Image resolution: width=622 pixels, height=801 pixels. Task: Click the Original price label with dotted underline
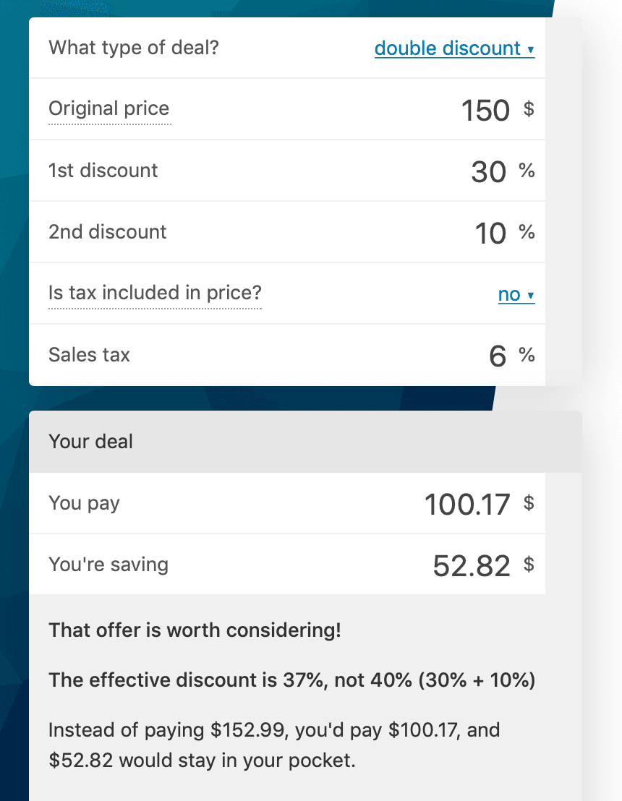coord(108,109)
